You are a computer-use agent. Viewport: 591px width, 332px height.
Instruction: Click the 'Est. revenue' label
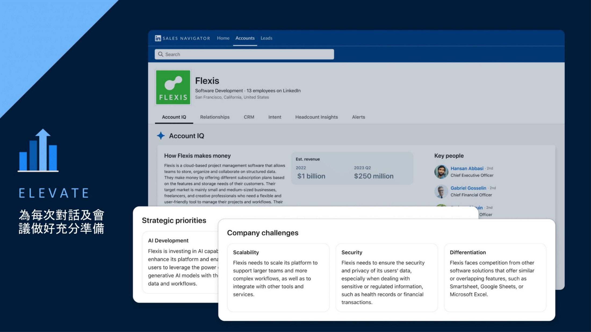[308, 159]
